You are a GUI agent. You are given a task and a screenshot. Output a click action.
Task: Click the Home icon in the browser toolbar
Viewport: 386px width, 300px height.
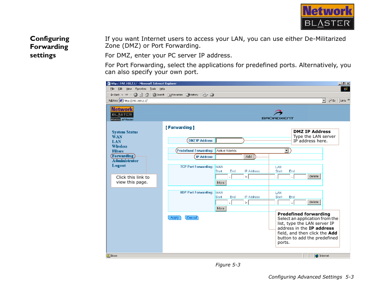tap(147, 95)
